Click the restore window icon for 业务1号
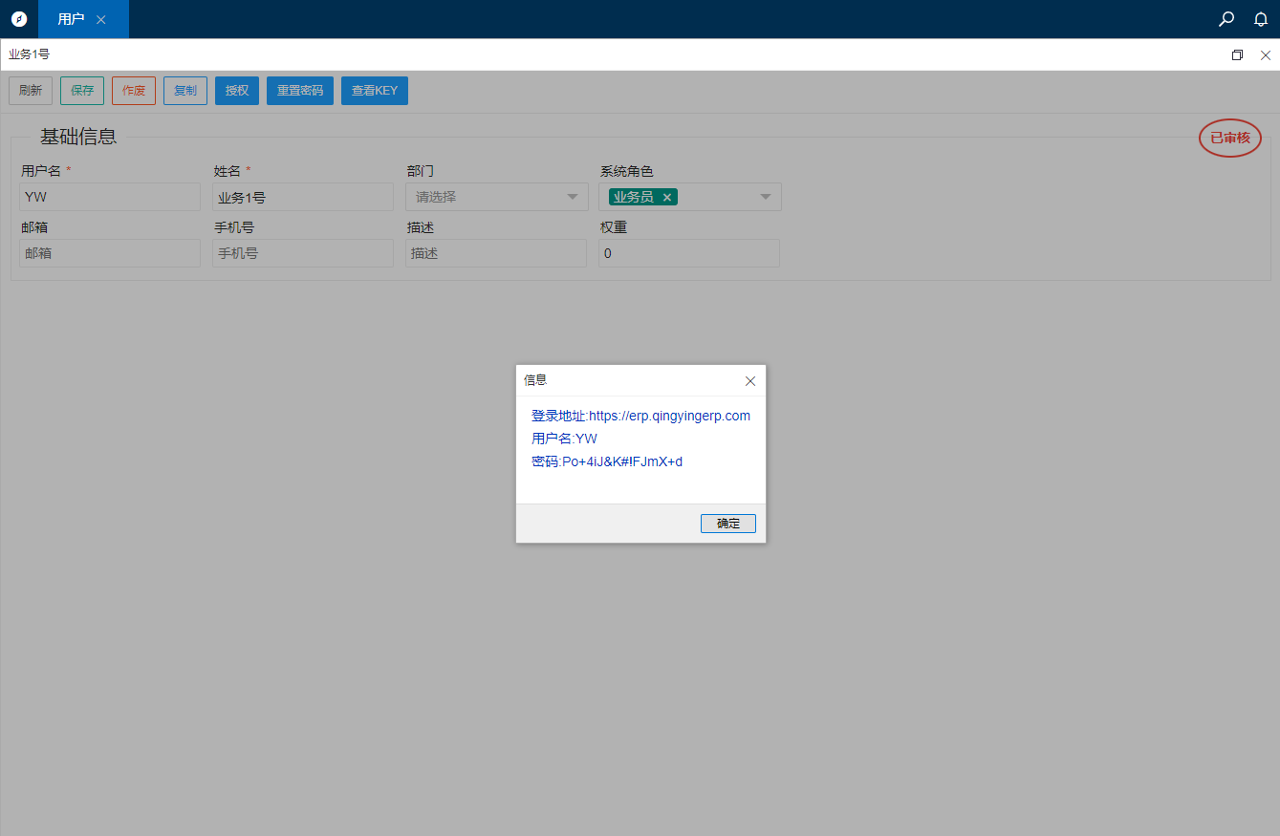Viewport: 1280px width, 836px height. pyautogui.click(x=1237, y=55)
